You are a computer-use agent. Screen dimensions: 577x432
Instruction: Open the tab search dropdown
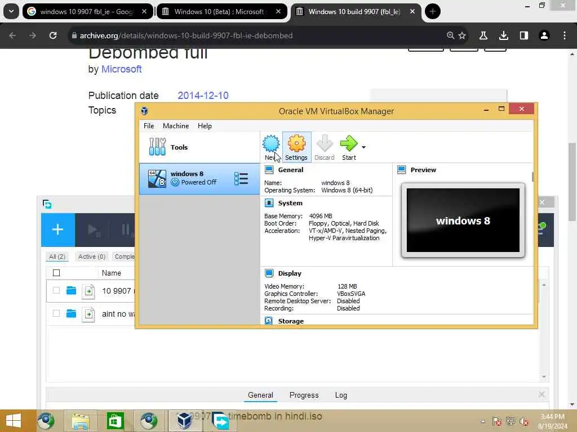11,12
